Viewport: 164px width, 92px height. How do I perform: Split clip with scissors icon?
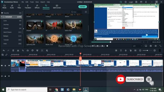click(x=18, y=51)
